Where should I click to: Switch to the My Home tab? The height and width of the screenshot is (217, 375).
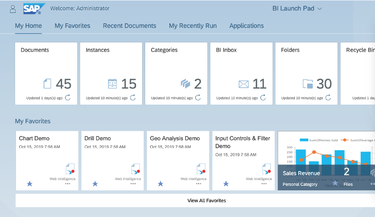[x=28, y=26]
